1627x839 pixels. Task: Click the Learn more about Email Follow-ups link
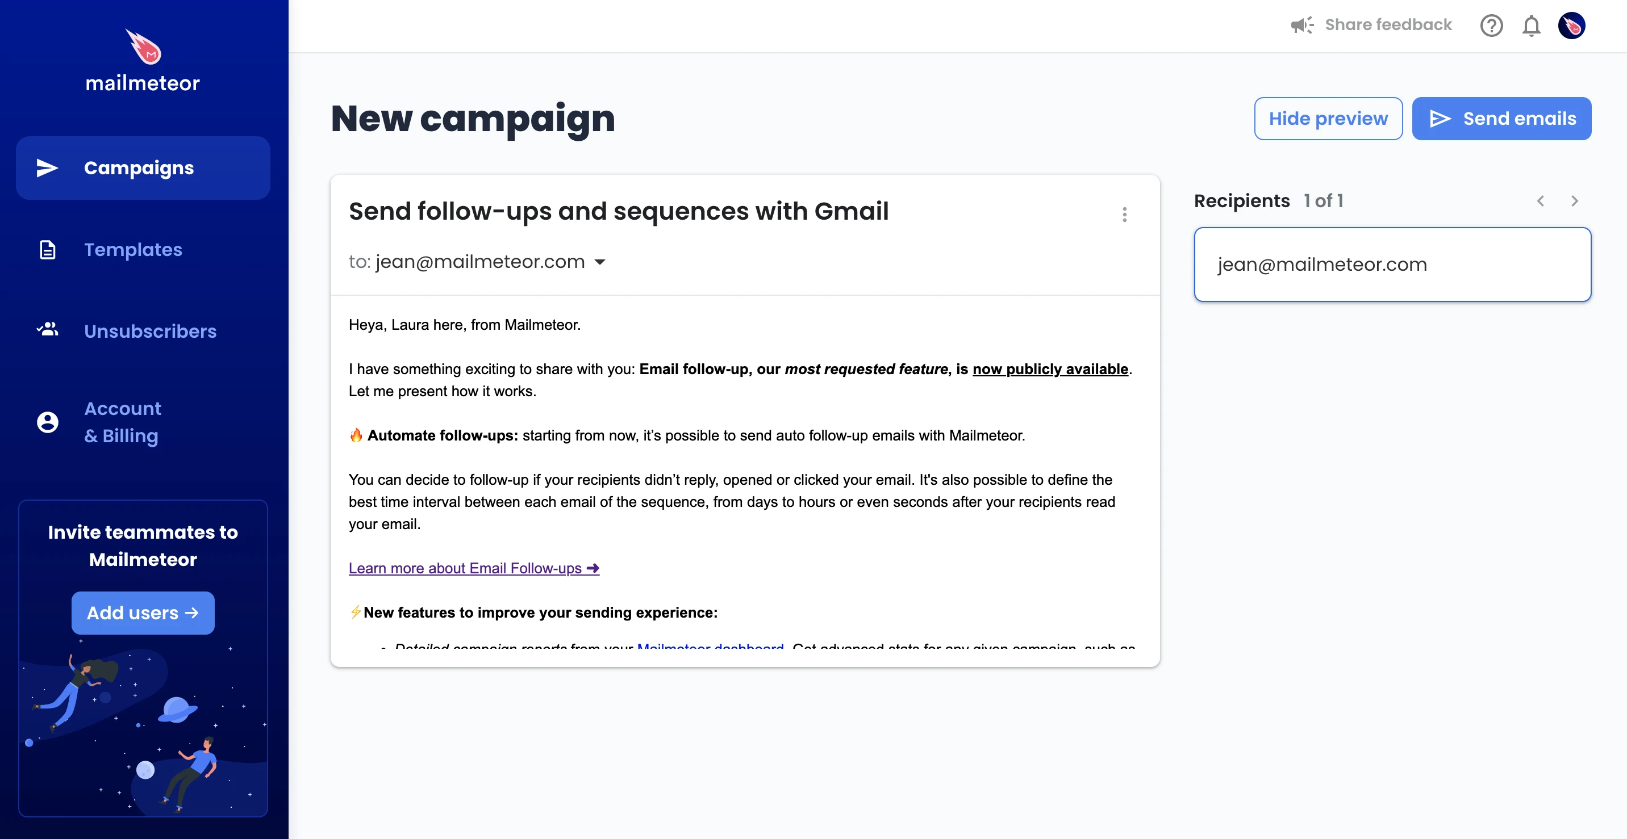[474, 567]
